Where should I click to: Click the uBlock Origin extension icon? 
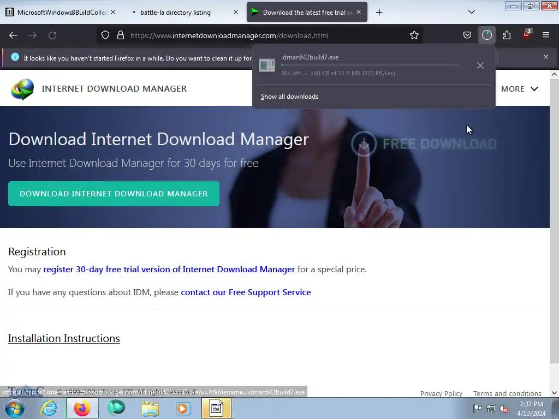527,35
